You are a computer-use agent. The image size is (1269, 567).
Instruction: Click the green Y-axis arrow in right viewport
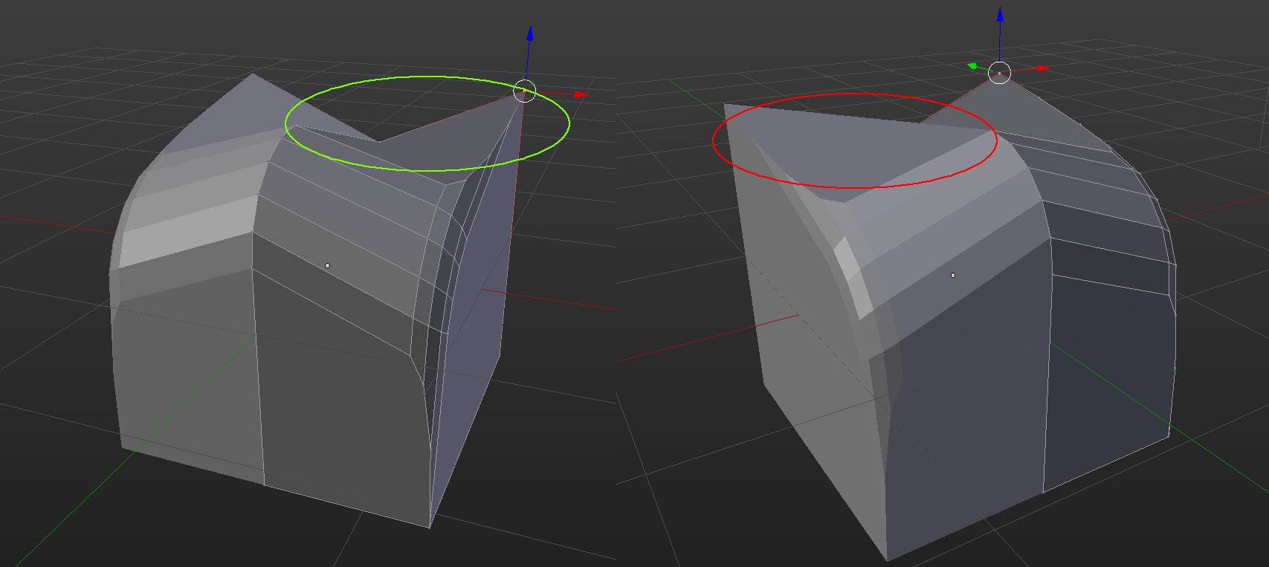click(x=972, y=66)
